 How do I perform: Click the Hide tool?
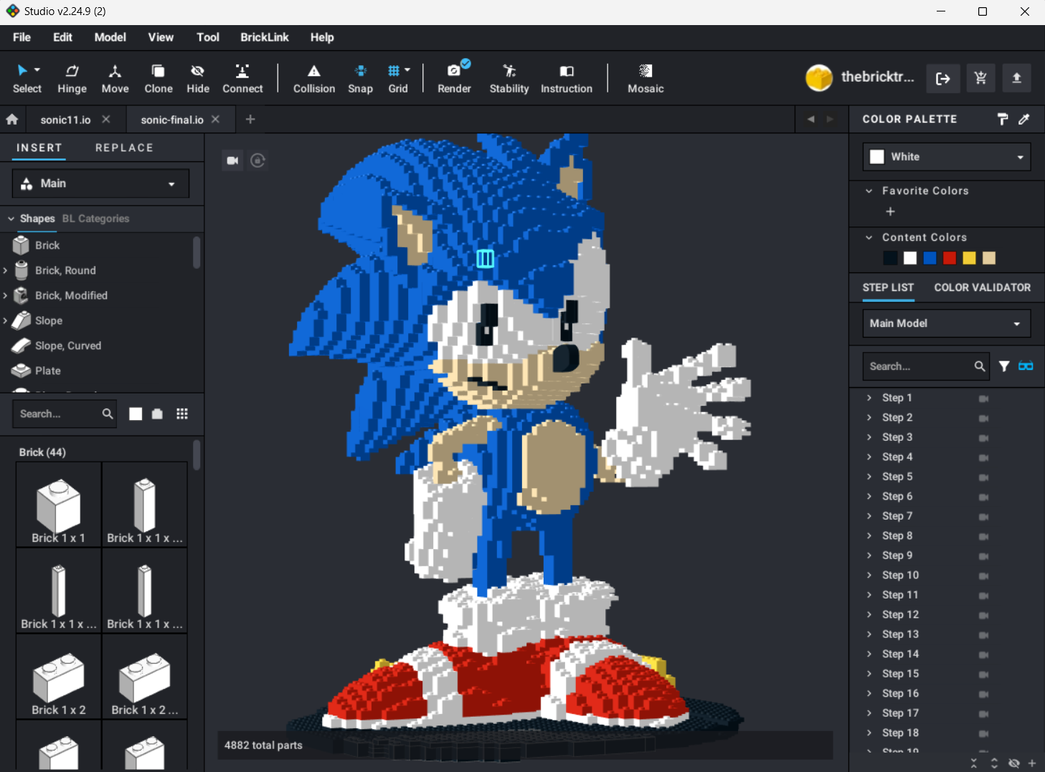coord(198,79)
